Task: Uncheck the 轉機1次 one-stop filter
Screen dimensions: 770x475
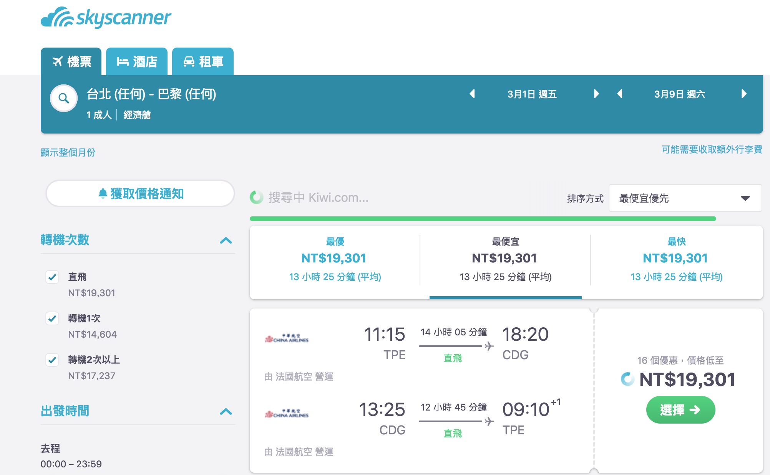Action: point(52,318)
